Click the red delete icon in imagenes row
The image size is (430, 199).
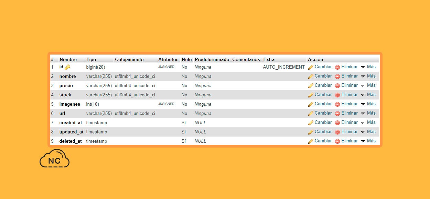coord(337,104)
